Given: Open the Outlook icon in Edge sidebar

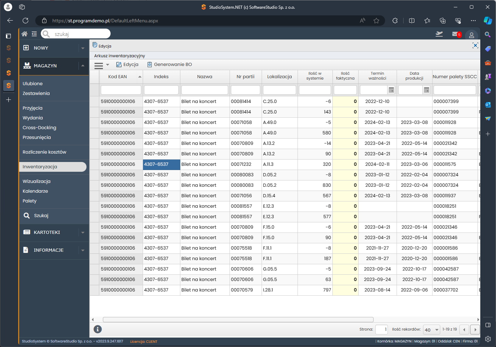Looking at the screenshot, I should [x=488, y=104].
